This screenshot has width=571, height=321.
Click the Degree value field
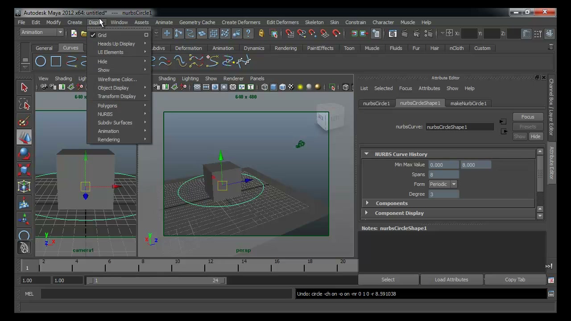coord(443,194)
